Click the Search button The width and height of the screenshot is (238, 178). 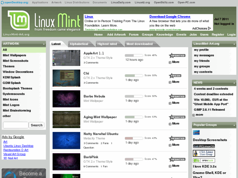coord(37,125)
